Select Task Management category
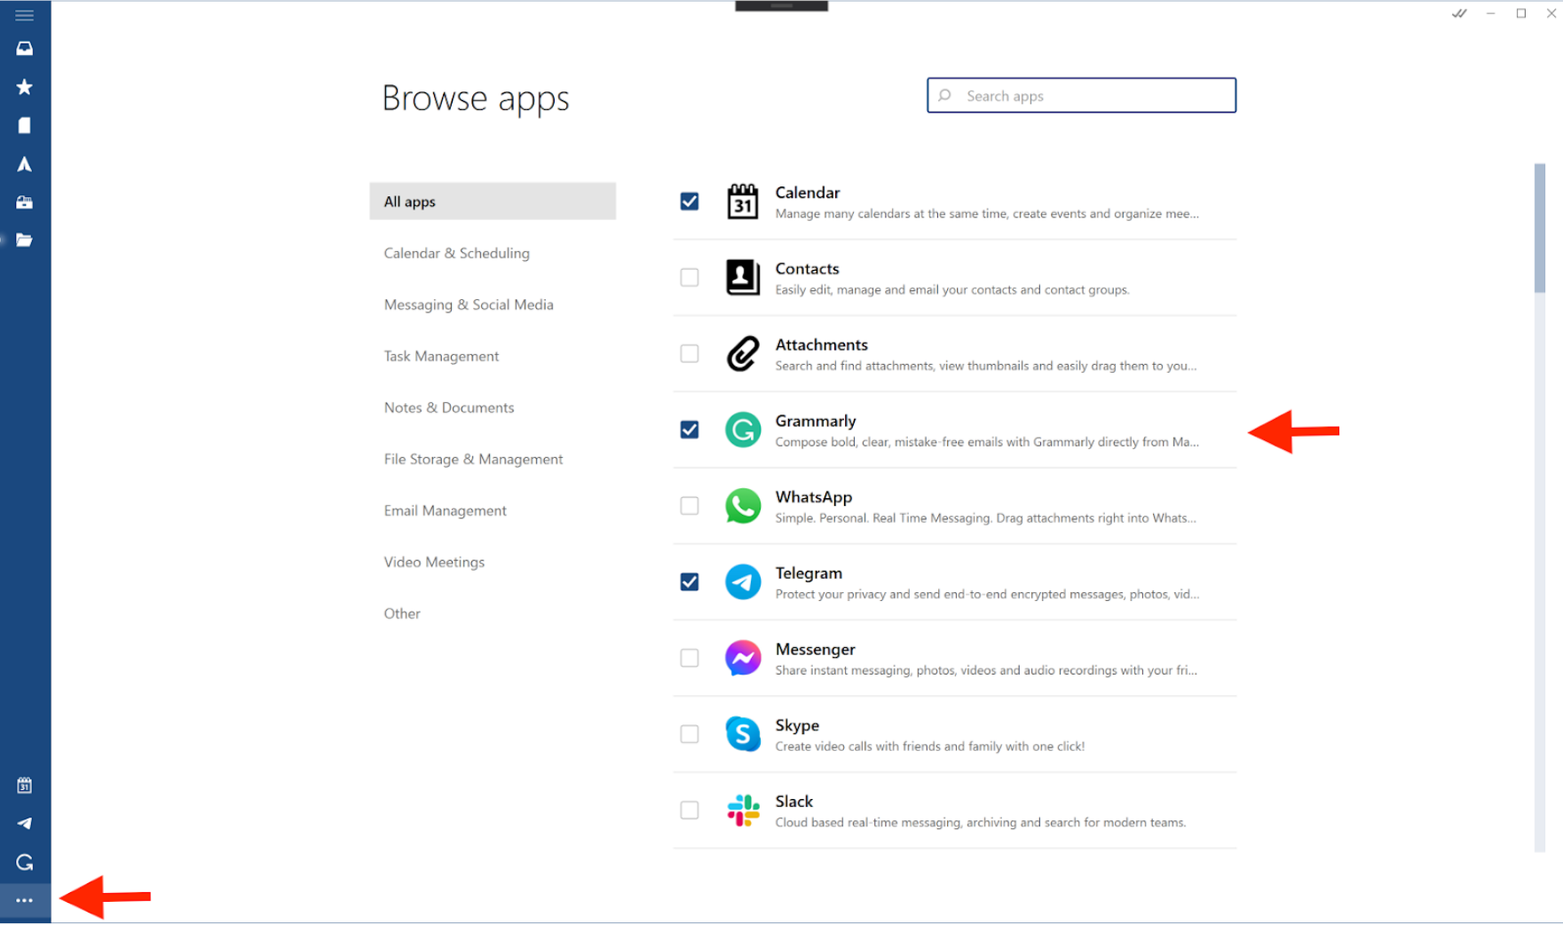Viewport: 1563px width, 925px height. pyautogui.click(x=441, y=356)
